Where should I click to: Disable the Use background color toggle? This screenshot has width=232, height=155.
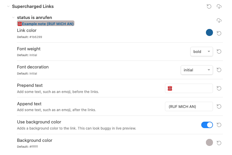coord(207,125)
